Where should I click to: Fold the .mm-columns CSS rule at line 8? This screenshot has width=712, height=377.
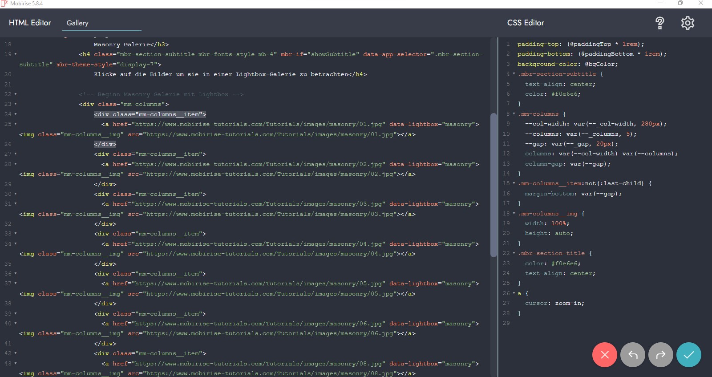point(514,114)
